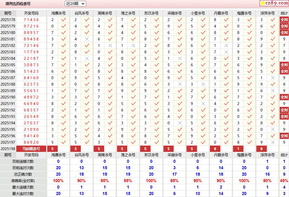Click the 总正确次数 value 16
The image size is (289, 197).
coord(267,174)
